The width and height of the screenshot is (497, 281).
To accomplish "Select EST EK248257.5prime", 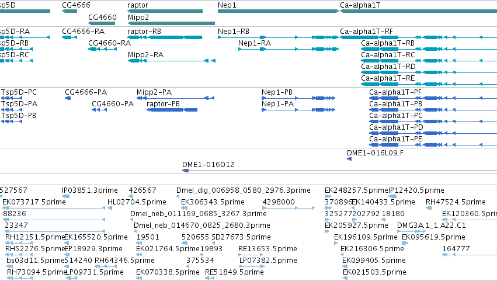I will (356, 190).
